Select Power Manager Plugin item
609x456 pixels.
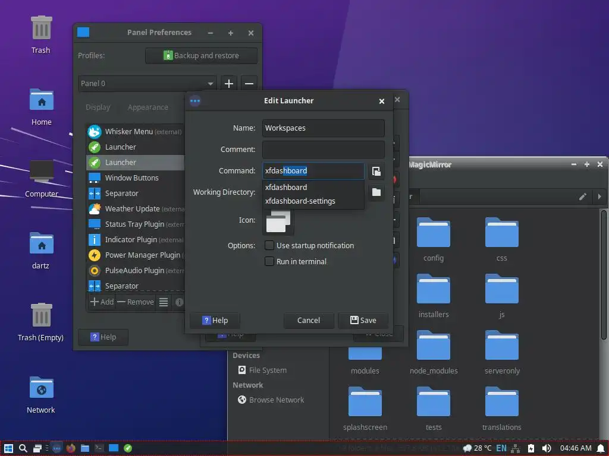135,255
